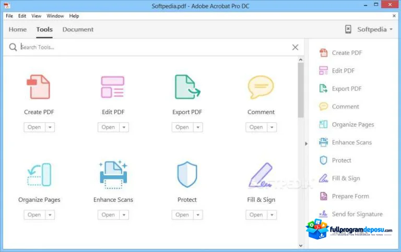Click the large Protect shield icon

click(187, 175)
